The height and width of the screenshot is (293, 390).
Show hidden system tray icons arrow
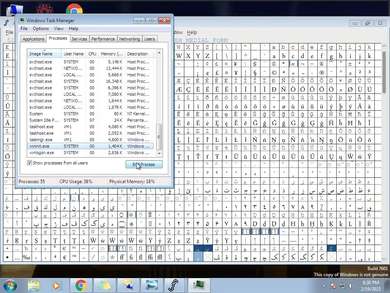[x=324, y=286]
